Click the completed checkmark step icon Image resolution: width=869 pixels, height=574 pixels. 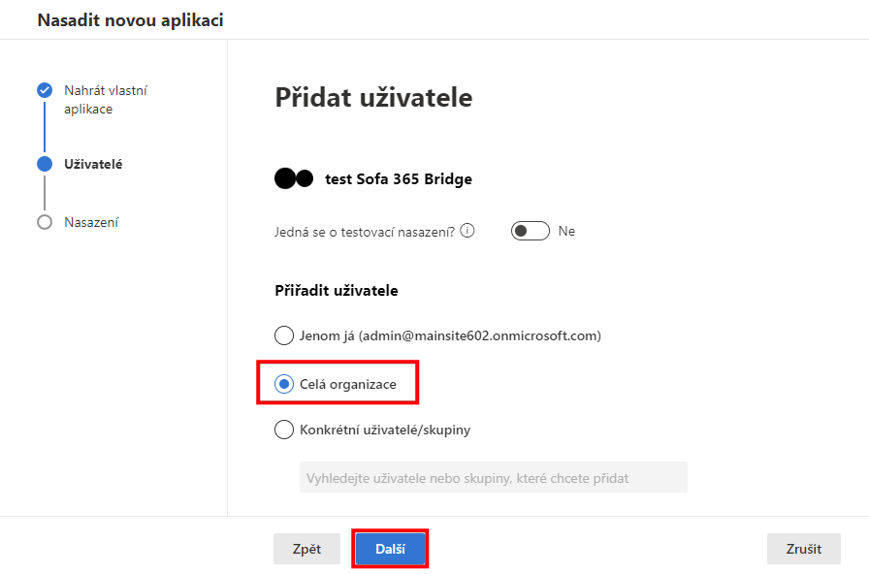pyautogui.click(x=45, y=90)
